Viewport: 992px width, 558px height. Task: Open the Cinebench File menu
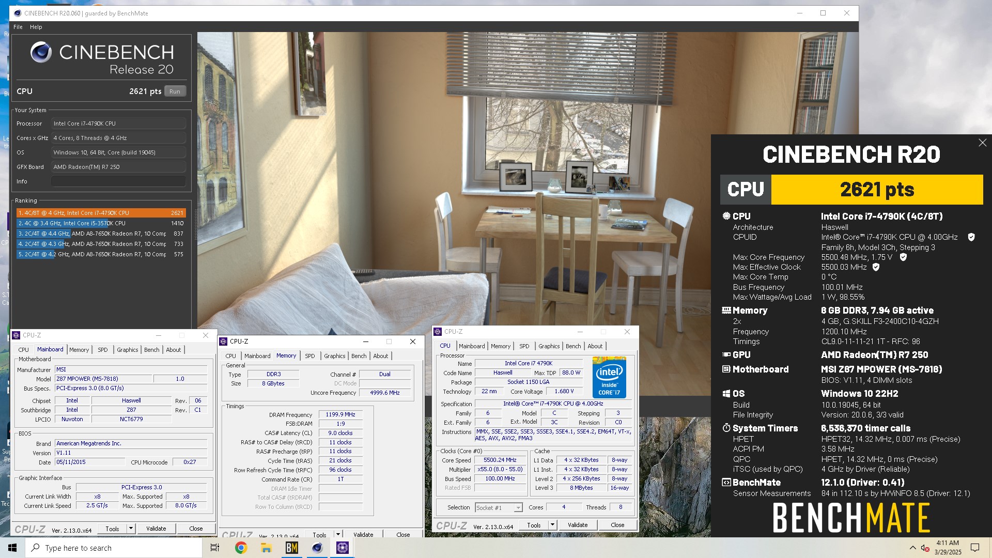click(x=18, y=27)
